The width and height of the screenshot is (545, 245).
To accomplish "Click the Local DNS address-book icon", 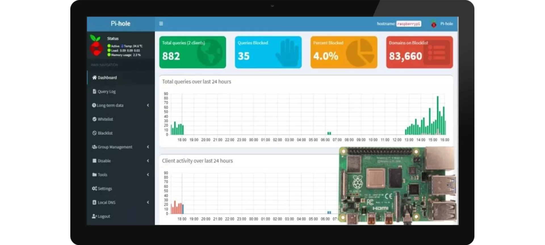I will [94, 202].
